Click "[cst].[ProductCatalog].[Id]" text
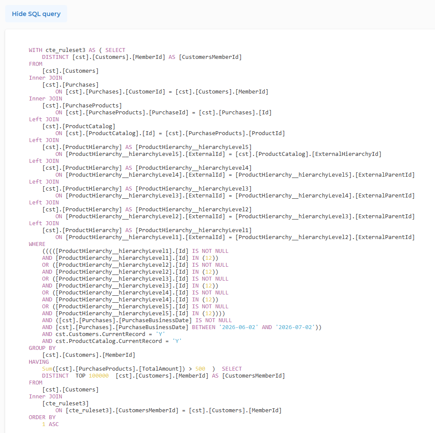 (110, 133)
